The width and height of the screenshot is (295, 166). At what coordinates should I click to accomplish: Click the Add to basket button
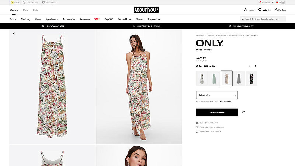coord(217,112)
